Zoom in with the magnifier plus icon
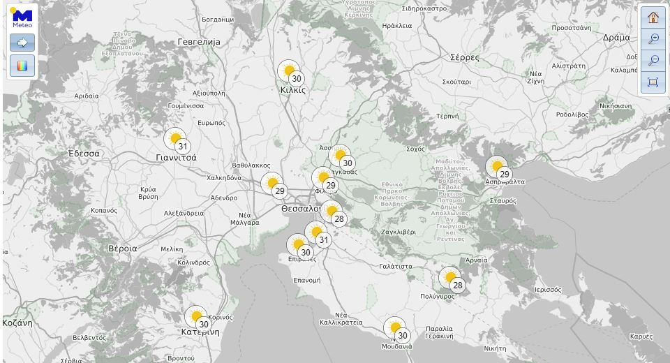This screenshot has width=670, height=363. [x=653, y=39]
